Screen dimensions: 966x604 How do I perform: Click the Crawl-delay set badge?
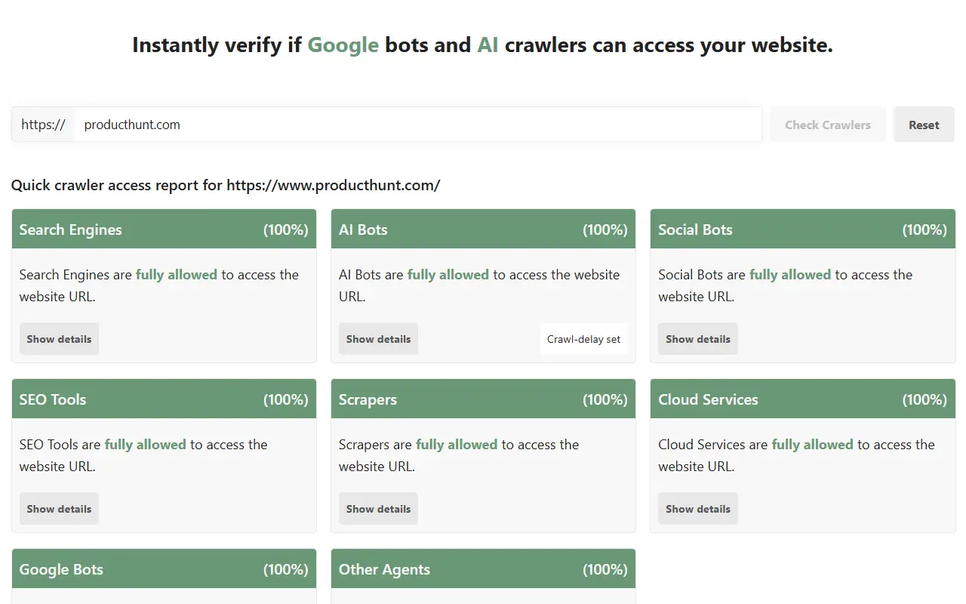click(x=583, y=338)
